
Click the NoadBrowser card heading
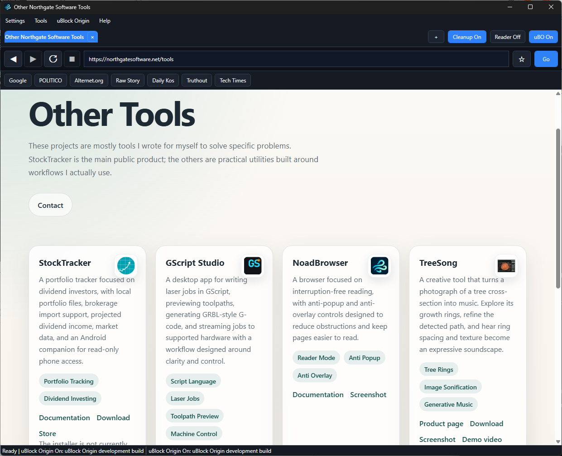pos(320,263)
